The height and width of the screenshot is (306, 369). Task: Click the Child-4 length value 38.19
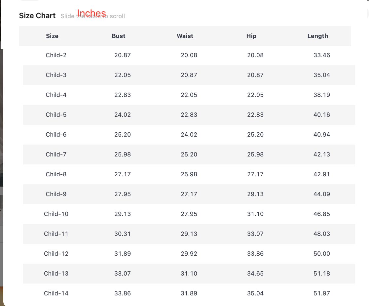click(x=322, y=95)
